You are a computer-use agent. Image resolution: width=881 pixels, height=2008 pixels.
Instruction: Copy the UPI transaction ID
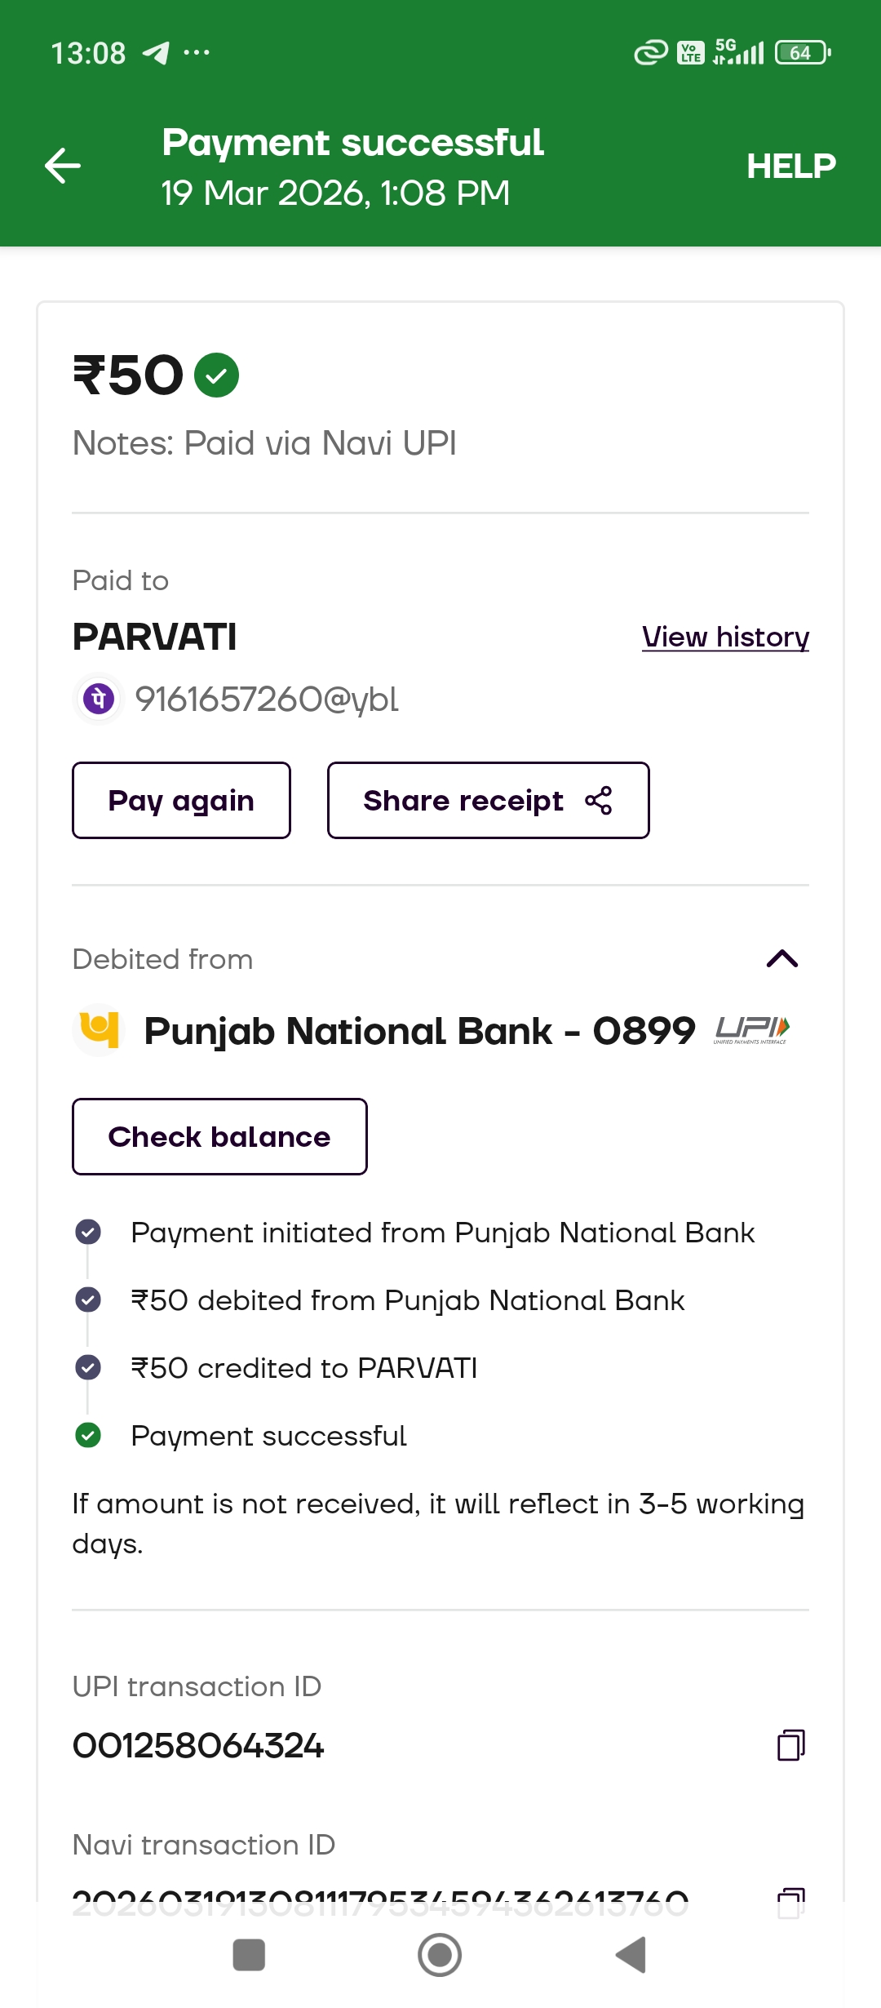pyautogui.click(x=790, y=1745)
